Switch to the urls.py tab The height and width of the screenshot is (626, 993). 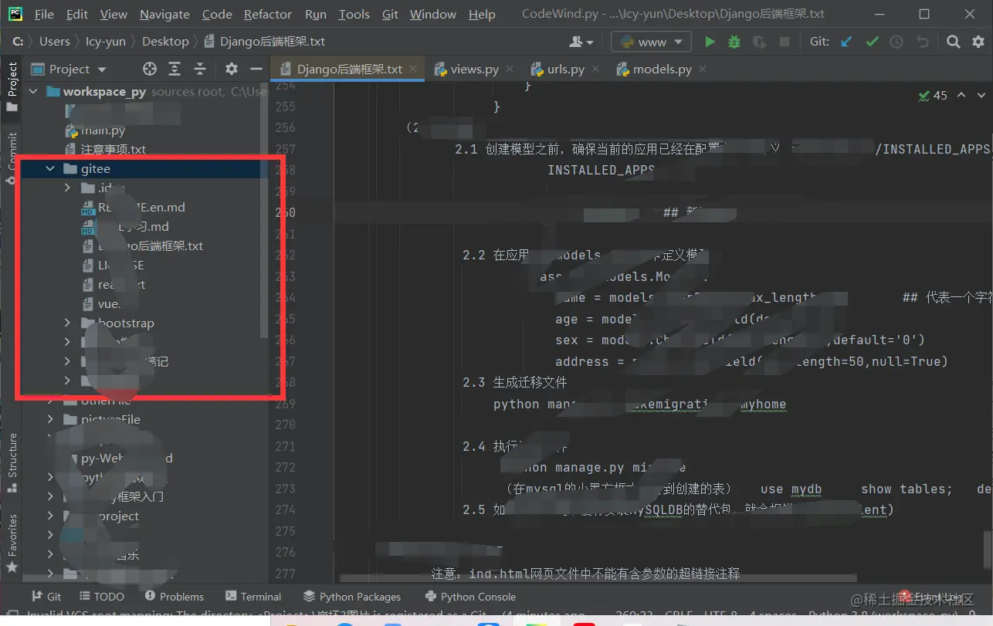coord(564,69)
